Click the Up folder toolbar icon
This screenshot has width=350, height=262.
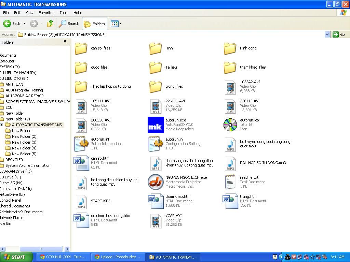[50, 24]
